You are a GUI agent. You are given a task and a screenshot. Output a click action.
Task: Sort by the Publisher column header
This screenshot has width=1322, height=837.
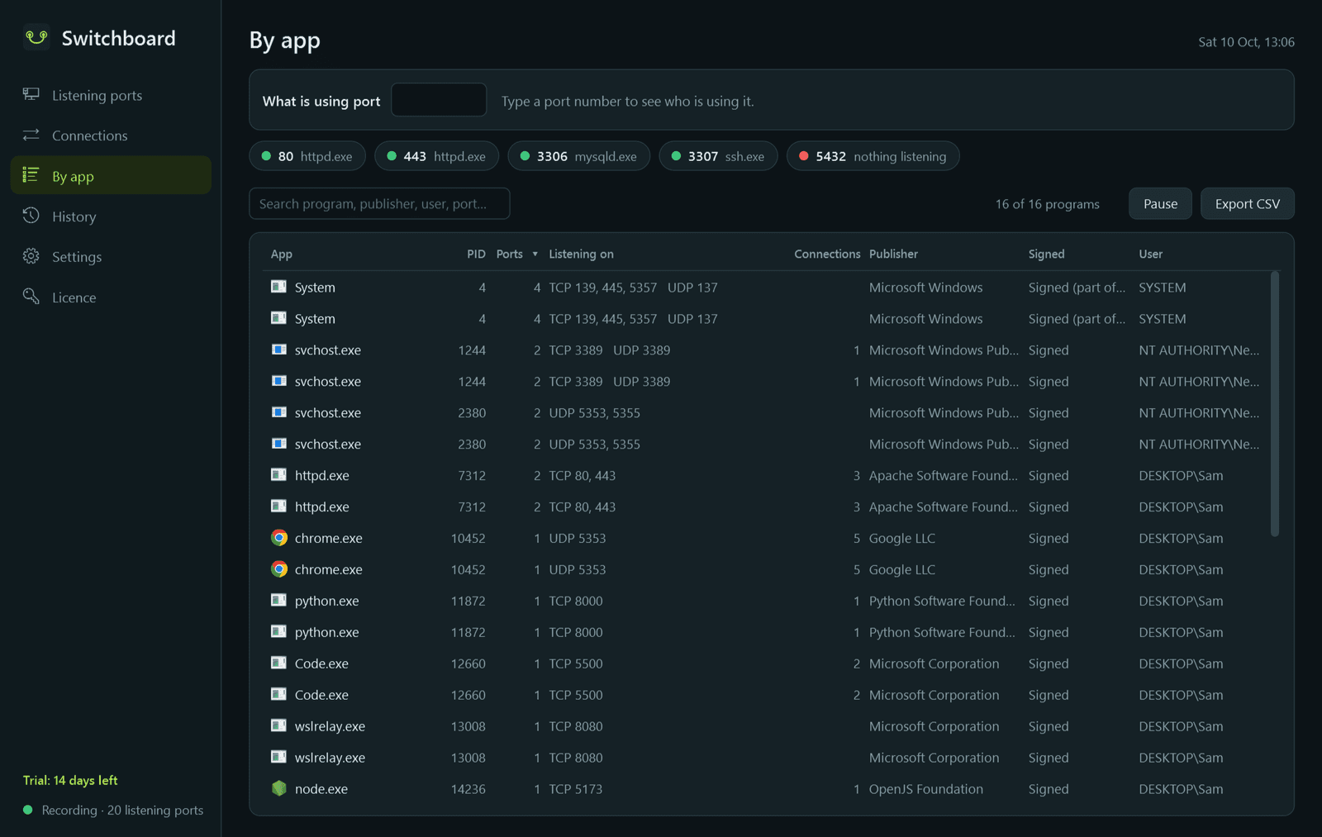(x=893, y=254)
